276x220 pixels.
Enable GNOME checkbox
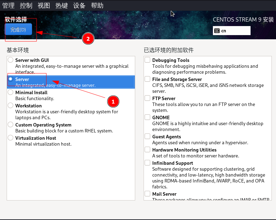(147, 117)
